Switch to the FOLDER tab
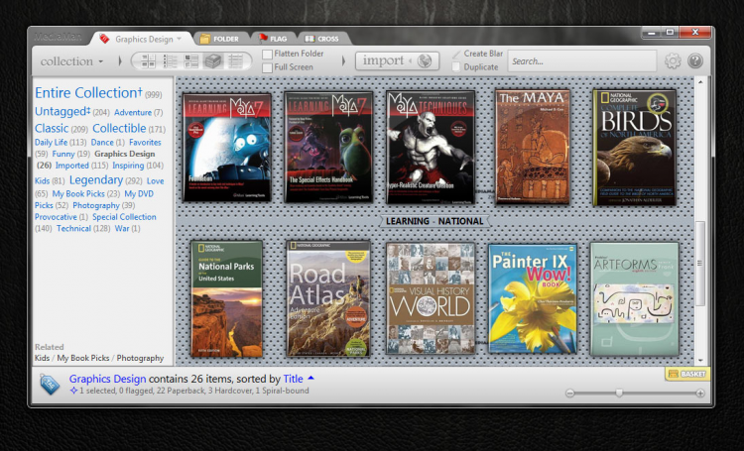Screen dimensions: 744x451 pyautogui.click(x=220, y=39)
